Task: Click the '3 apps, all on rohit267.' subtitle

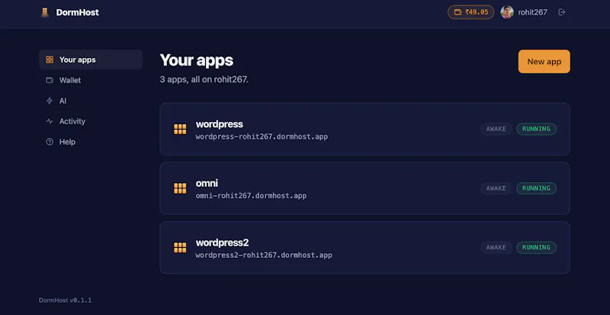Action: coord(204,80)
